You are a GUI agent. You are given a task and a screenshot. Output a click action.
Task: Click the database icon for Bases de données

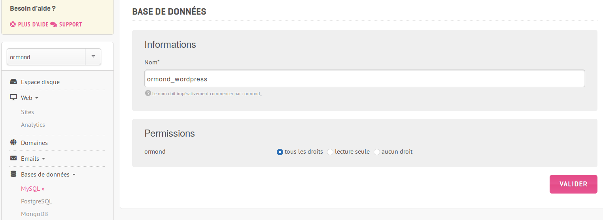pyautogui.click(x=13, y=174)
